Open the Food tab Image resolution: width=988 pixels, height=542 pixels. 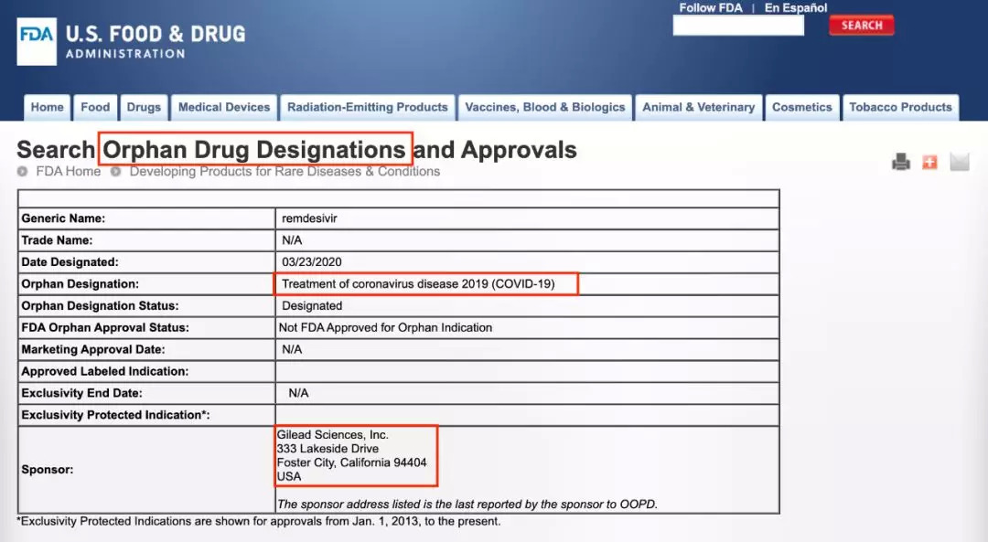click(95, 107)
